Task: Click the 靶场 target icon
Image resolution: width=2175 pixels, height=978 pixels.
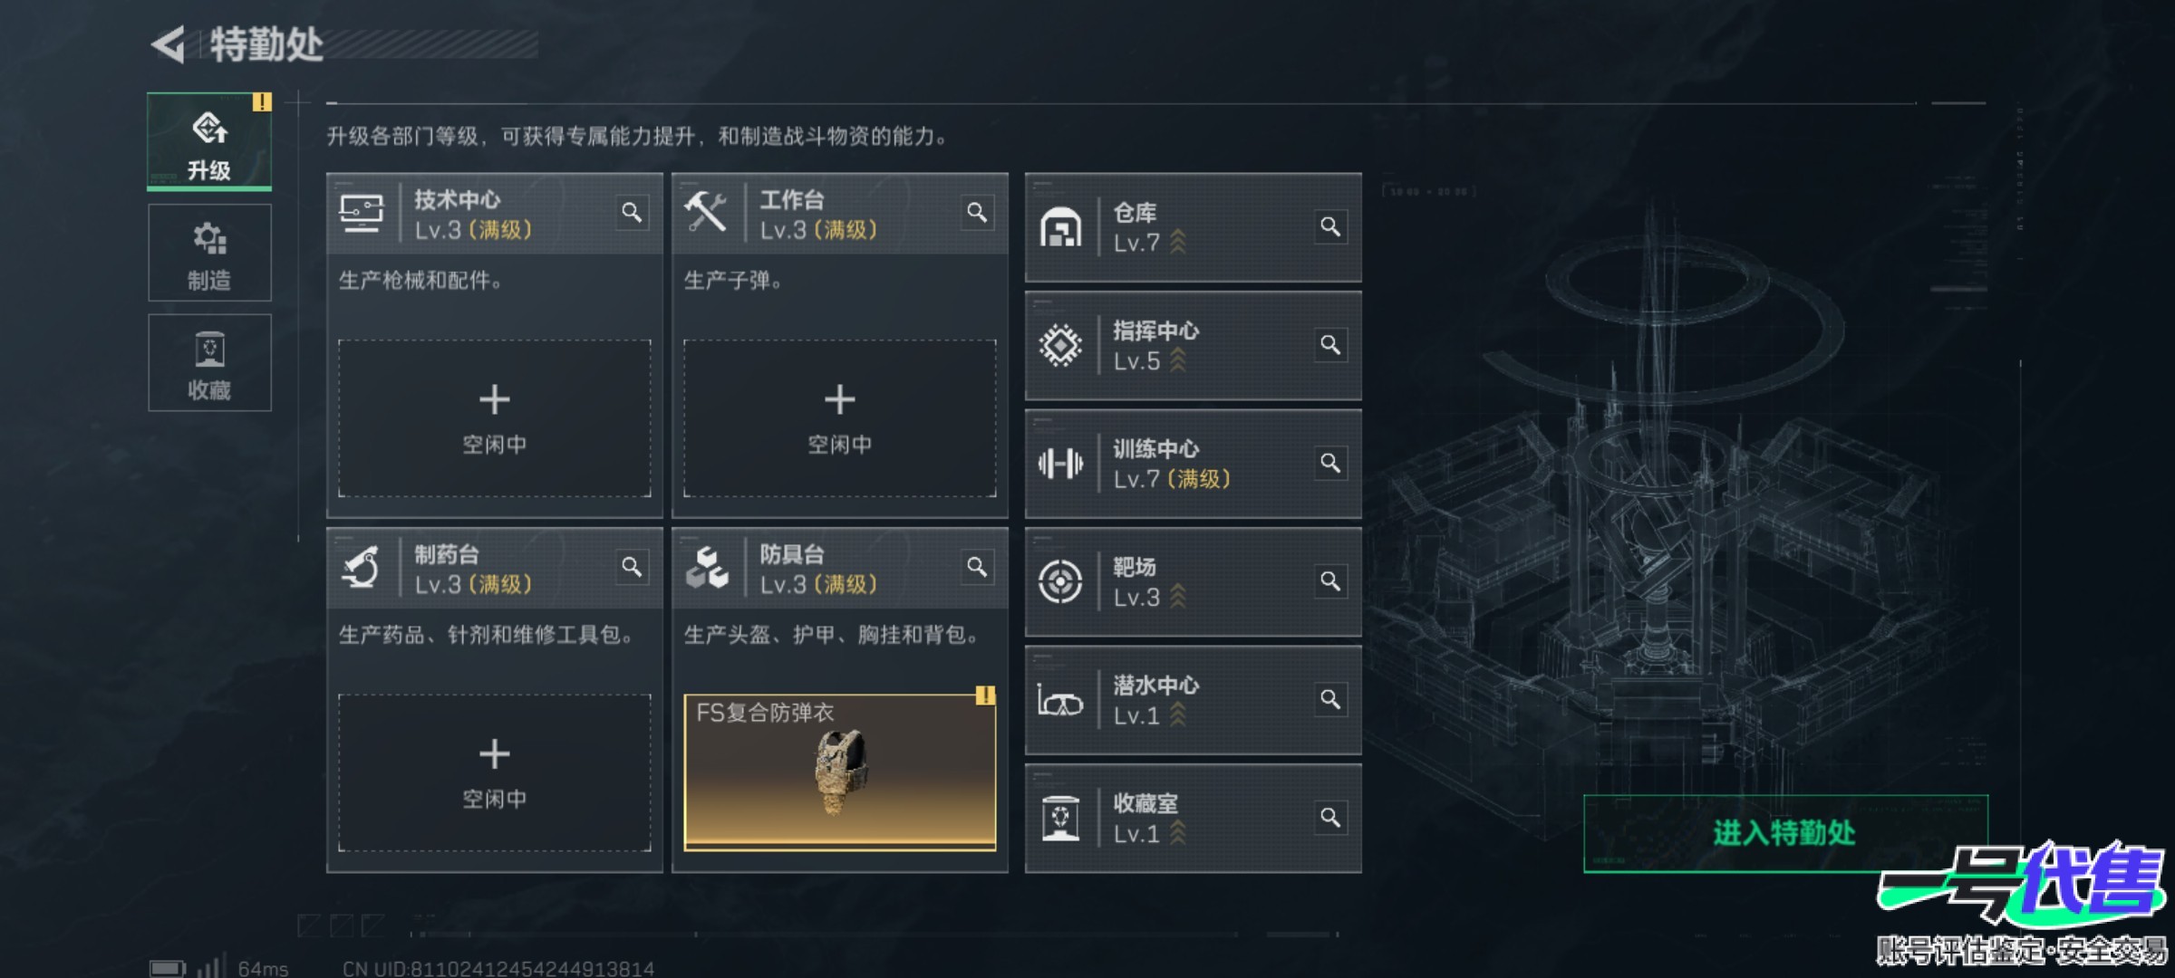Action: [1060, 581]
